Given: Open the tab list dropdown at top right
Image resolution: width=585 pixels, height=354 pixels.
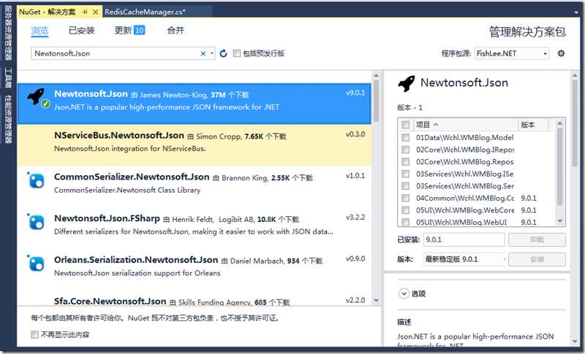Looking at the screenshot, I should point(576,12).
